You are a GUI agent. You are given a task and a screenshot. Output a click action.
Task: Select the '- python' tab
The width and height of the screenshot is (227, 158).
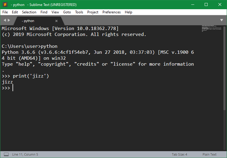(39, 21)
